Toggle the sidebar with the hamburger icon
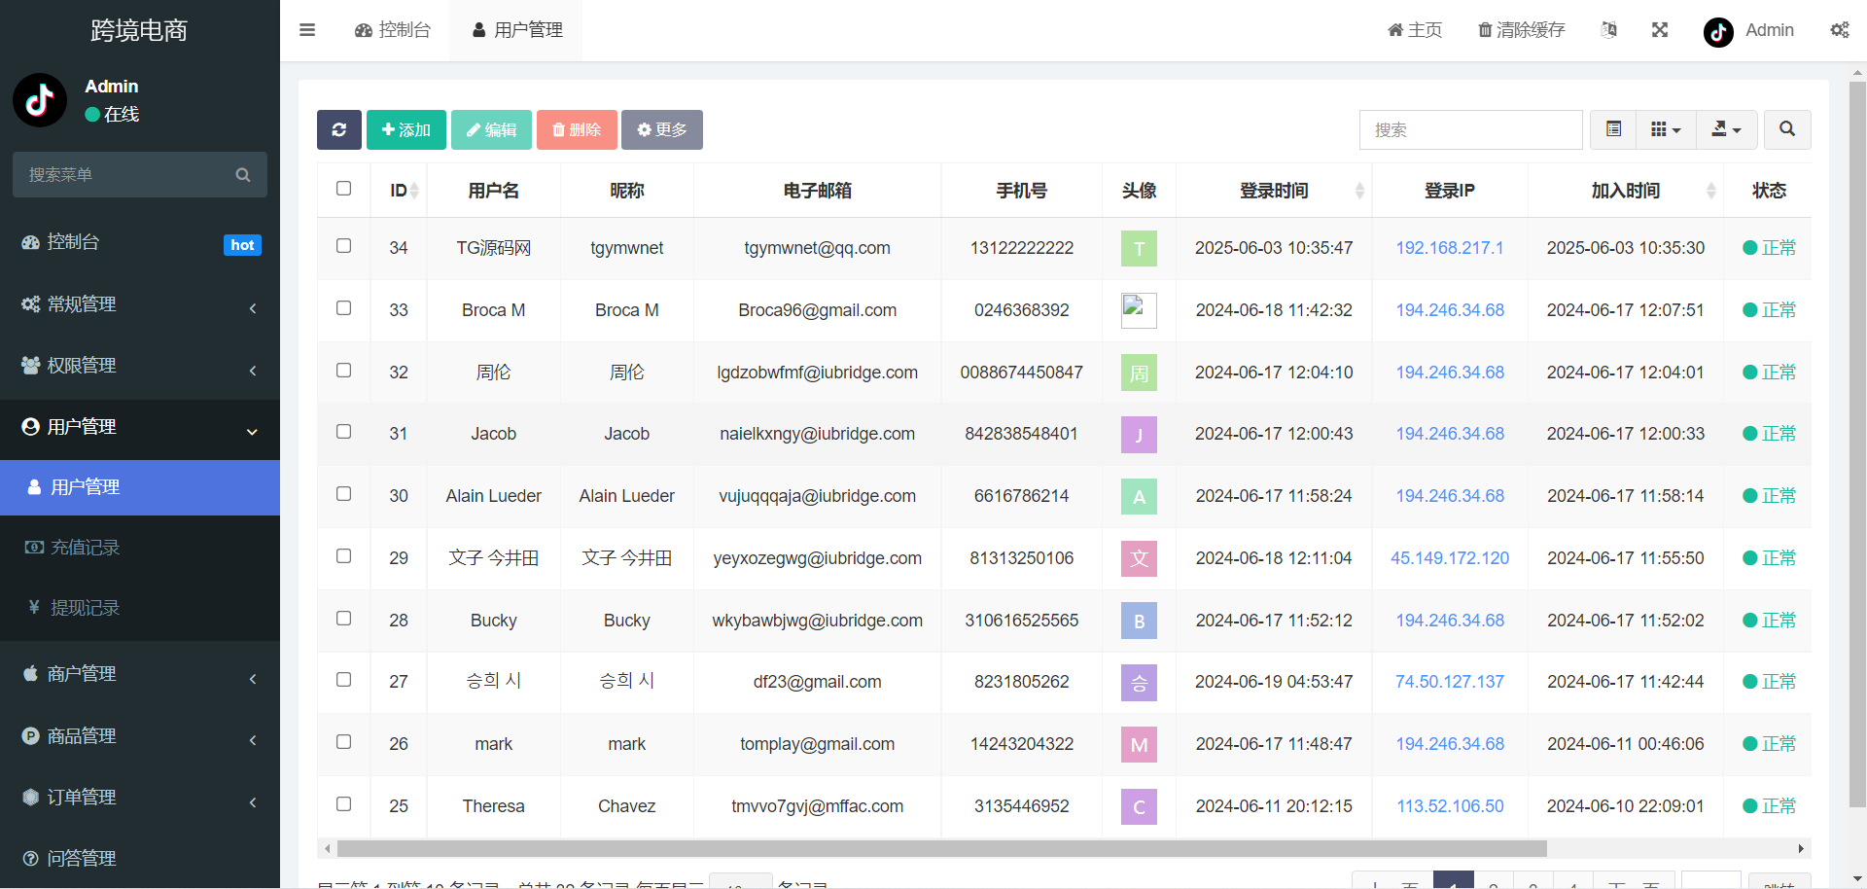 [307, 30]
